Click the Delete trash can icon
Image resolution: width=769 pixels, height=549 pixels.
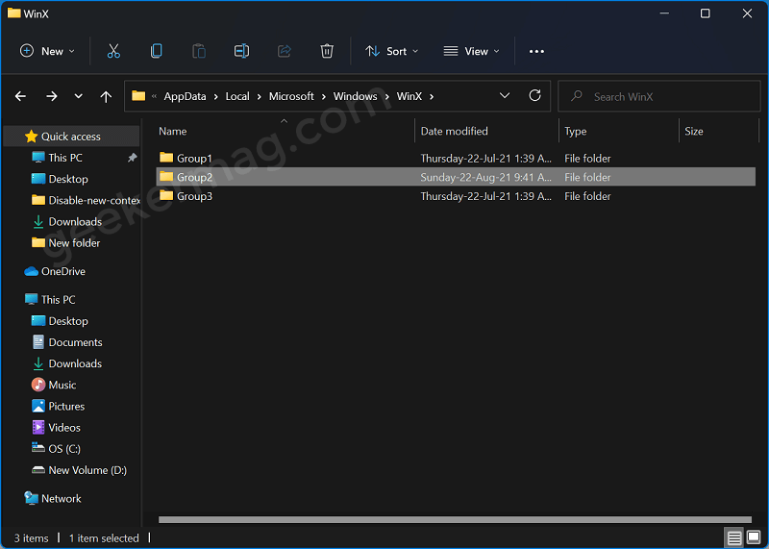327,51
